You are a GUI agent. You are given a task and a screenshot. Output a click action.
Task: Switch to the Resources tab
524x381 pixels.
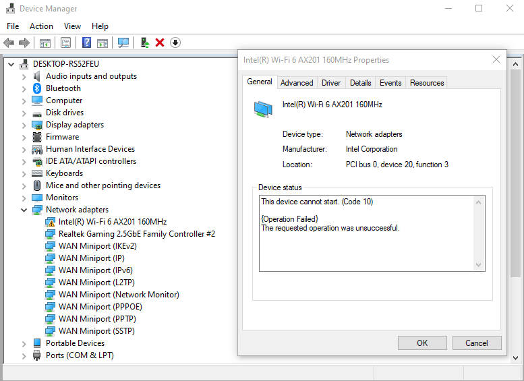427,83
